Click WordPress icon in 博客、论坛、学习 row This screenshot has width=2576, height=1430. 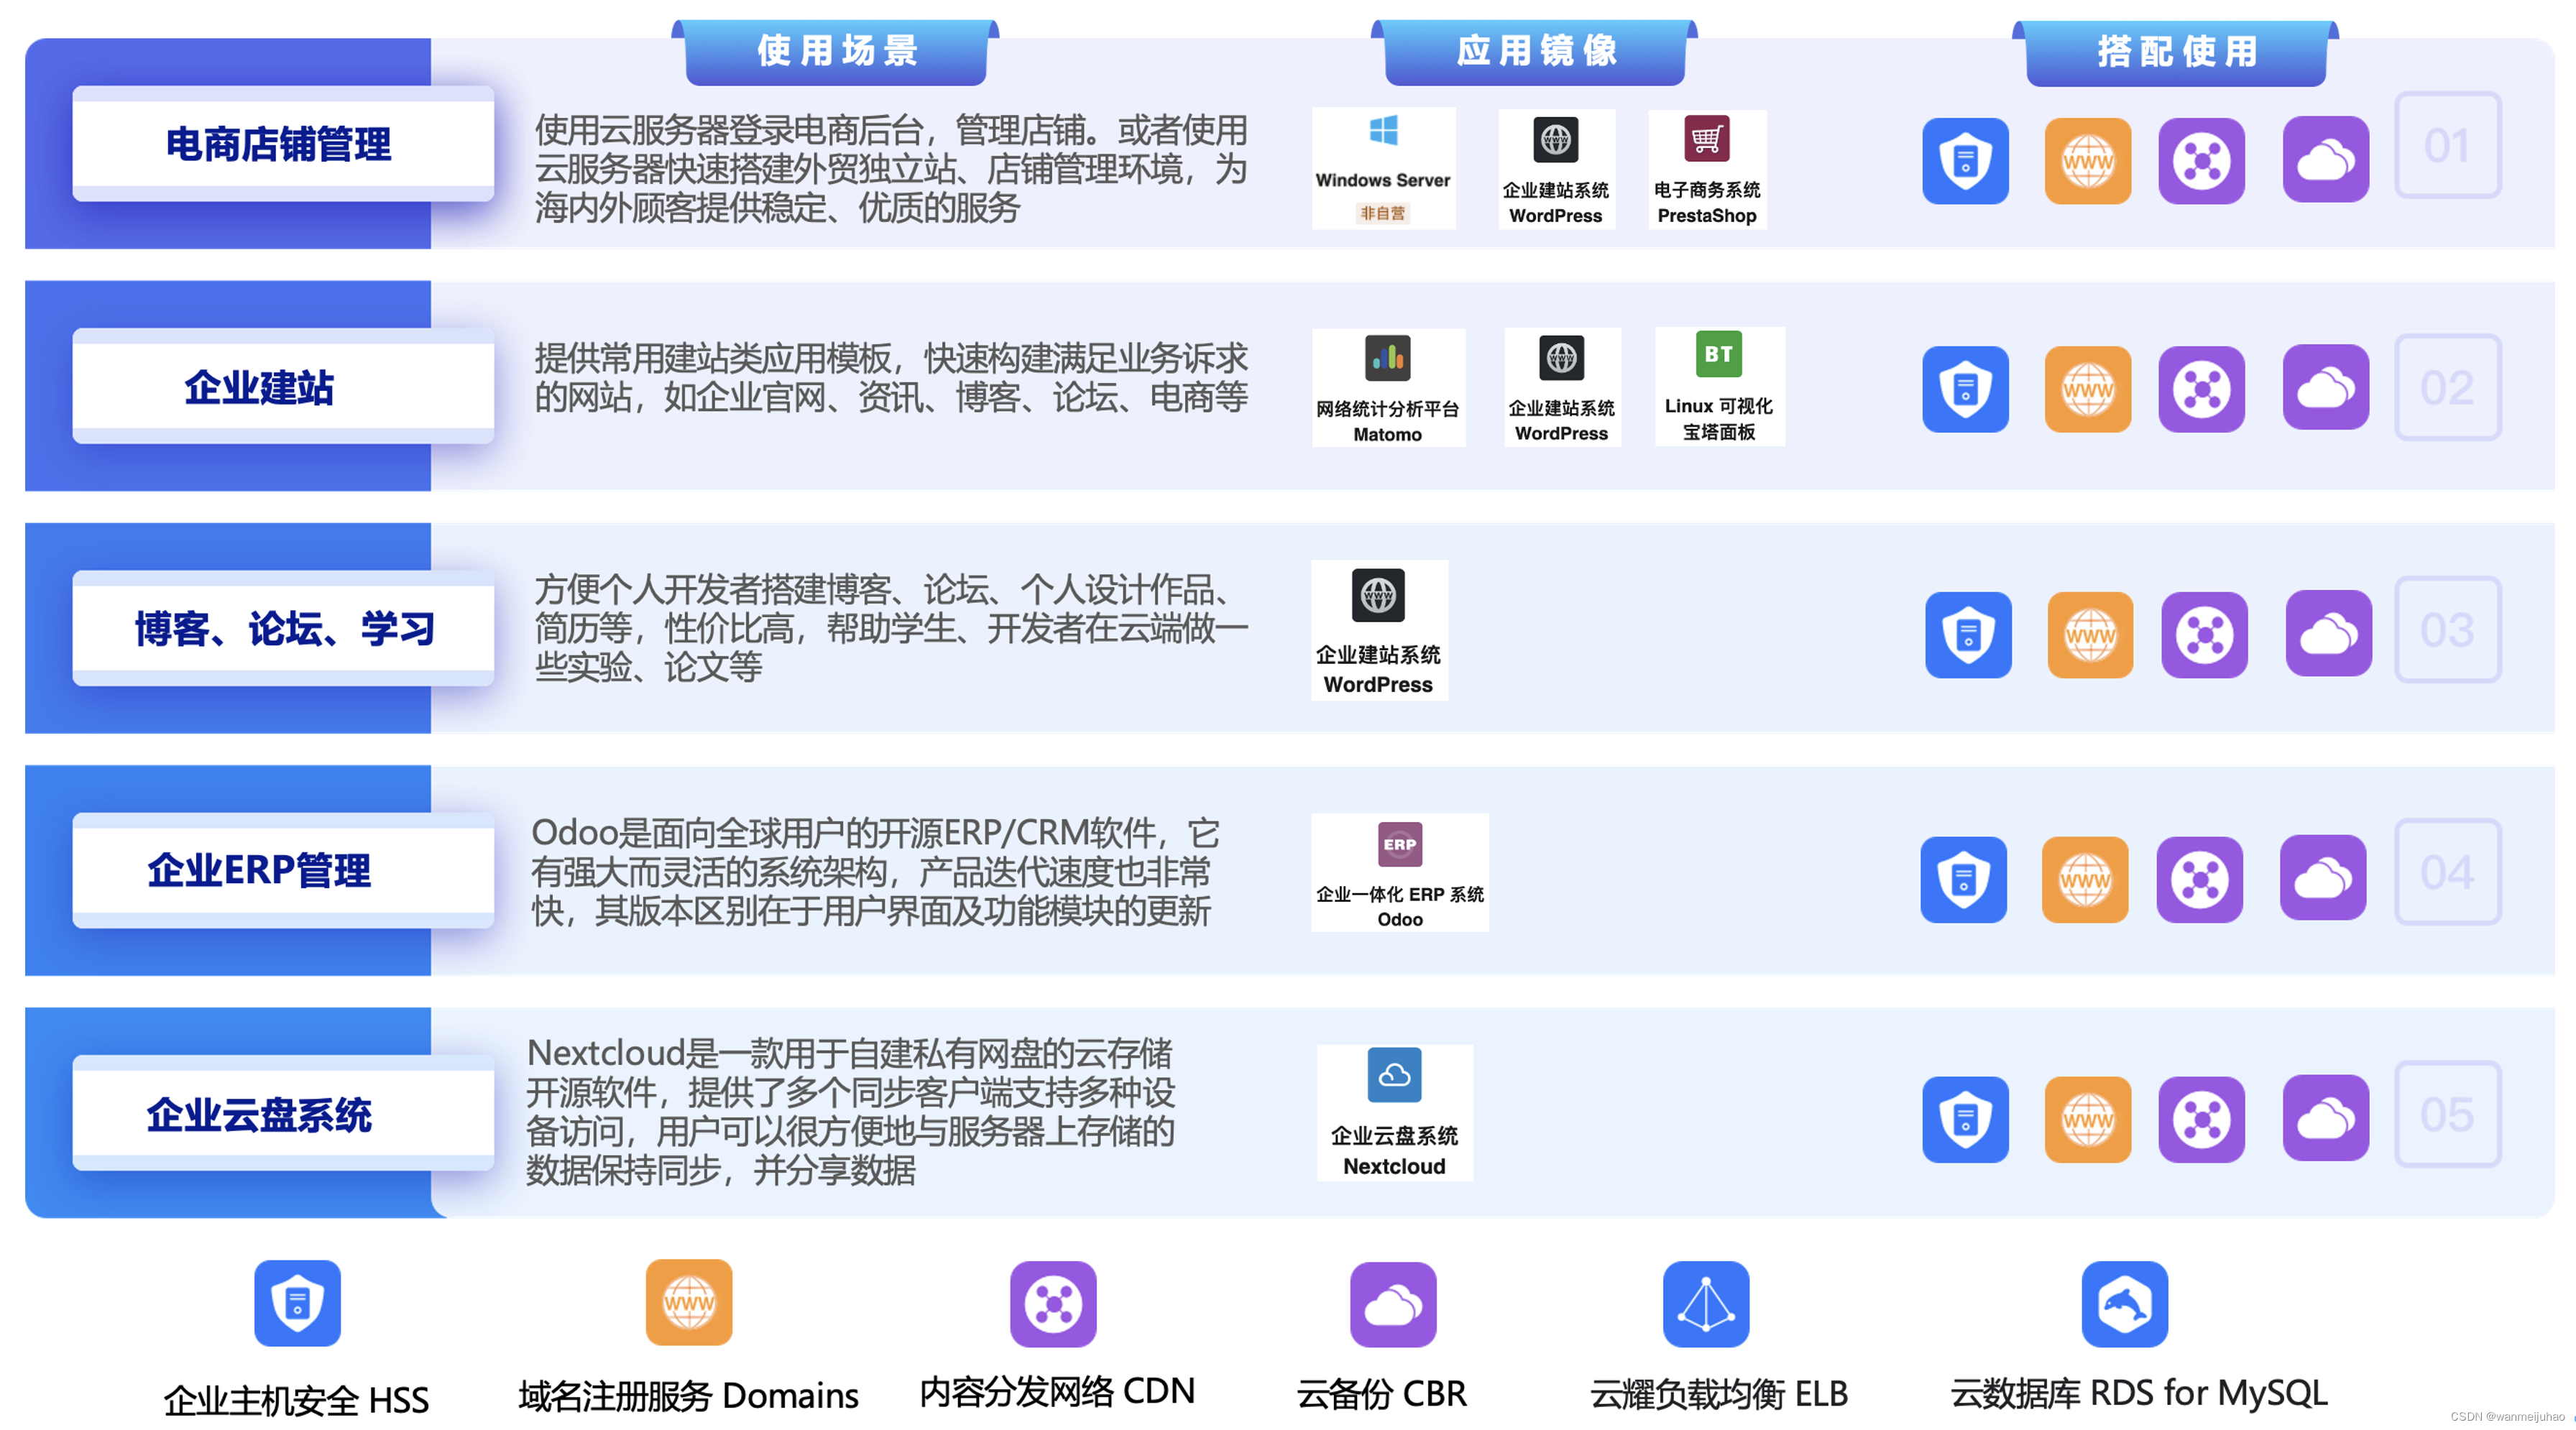1378,595
